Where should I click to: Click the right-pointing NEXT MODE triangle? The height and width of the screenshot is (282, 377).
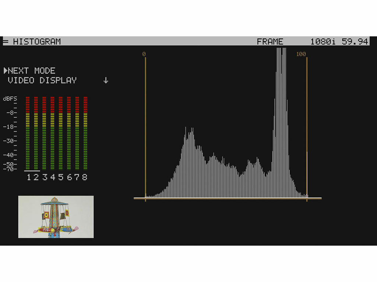(x=6, y=71)
